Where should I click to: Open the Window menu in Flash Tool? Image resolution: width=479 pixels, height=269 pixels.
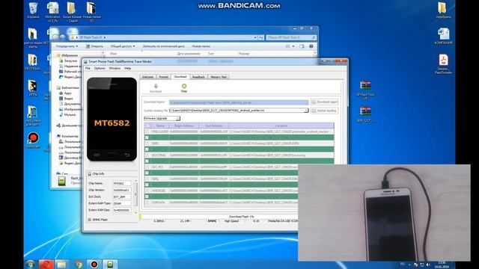coord(115,68)
